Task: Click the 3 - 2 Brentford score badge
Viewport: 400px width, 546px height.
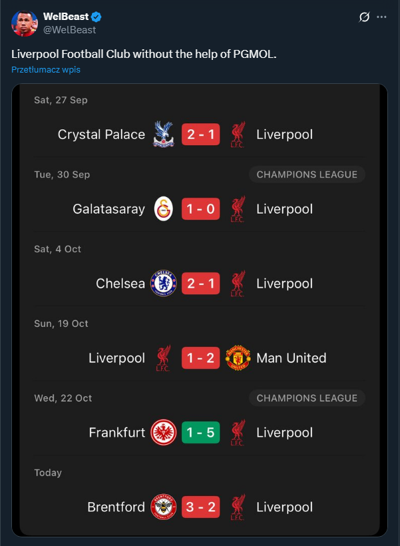Action: tap(200, 507)
